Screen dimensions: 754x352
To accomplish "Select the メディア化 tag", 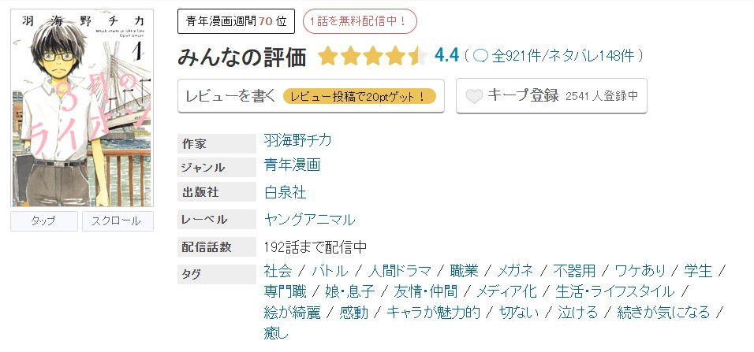I will coord(507,291).
